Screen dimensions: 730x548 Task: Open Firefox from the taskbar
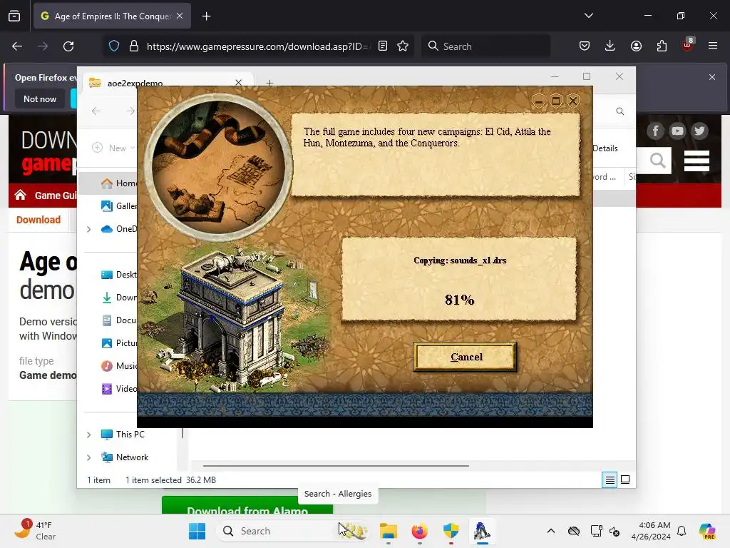[419, 531]
